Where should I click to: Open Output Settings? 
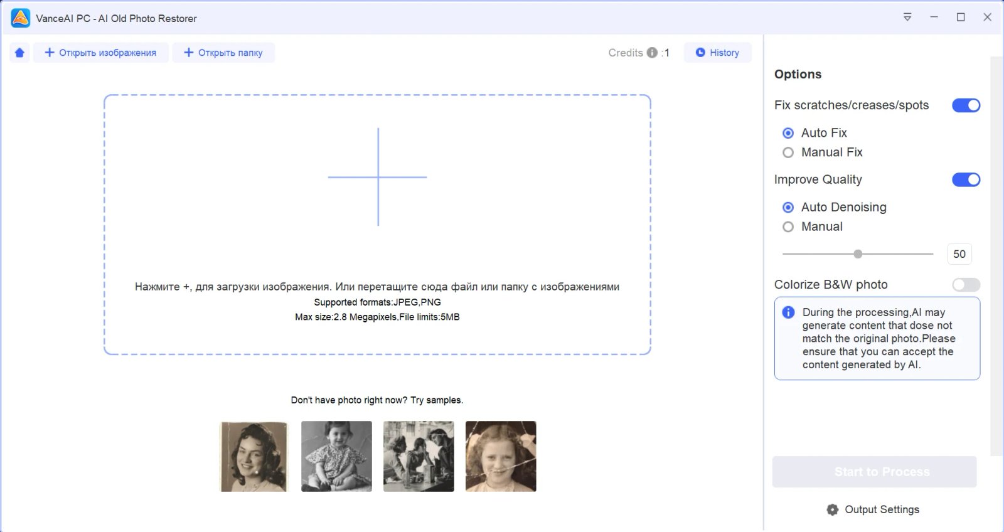(873, 509)
